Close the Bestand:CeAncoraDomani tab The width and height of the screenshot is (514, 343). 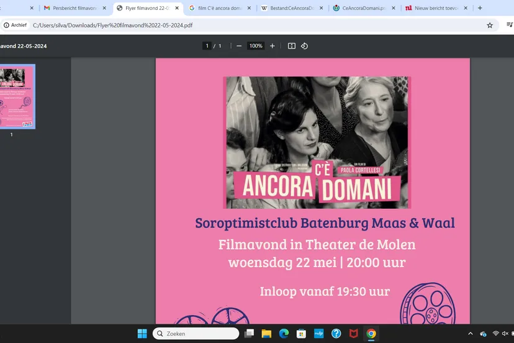(322, 8)
